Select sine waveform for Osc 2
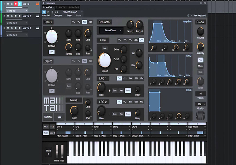The image size is (236, 165). [x=74, y=61]
